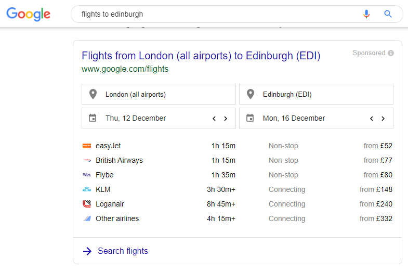This screenshot has height=271, width=408.
Task: Edit the Edinburgh (EDI) destination field
Action: (x=316, y=94)
